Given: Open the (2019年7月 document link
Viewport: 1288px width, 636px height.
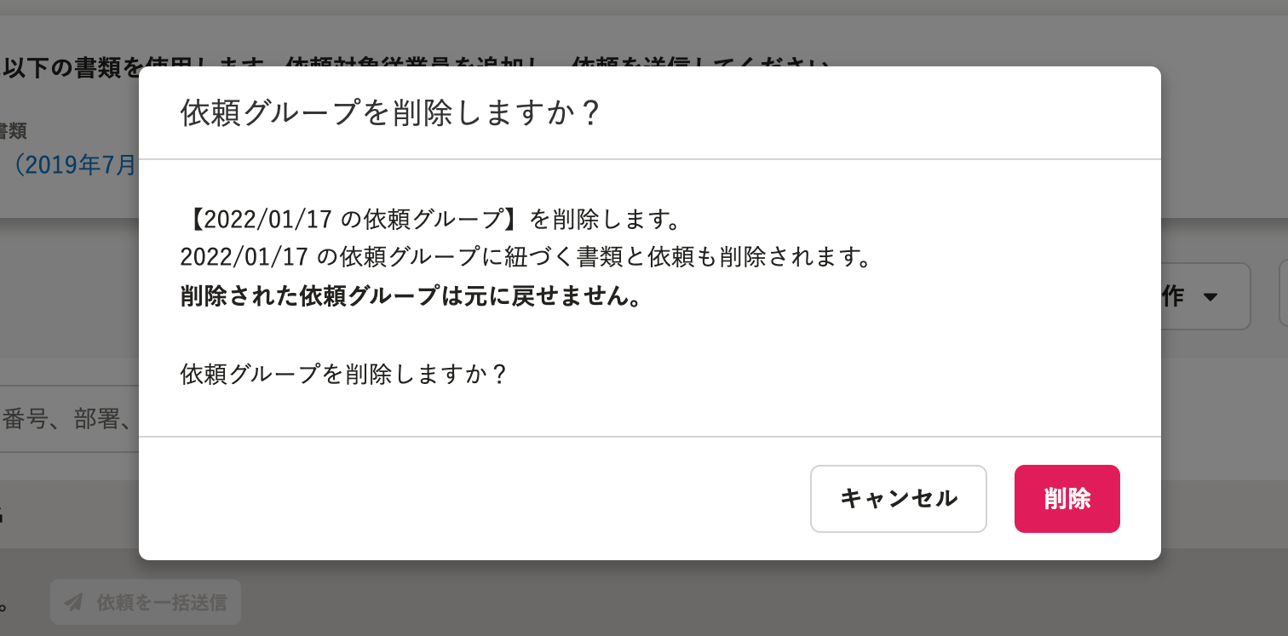Looking at the screenshot, I should point(74,163).
